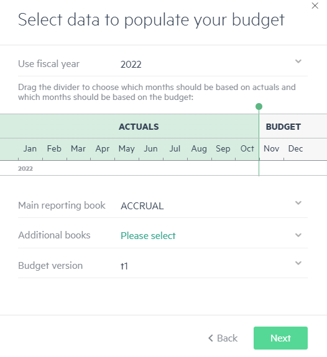Viewport: 327px width, 357px height.
Task: Close the budget data dialog
Action: (315, 6)
